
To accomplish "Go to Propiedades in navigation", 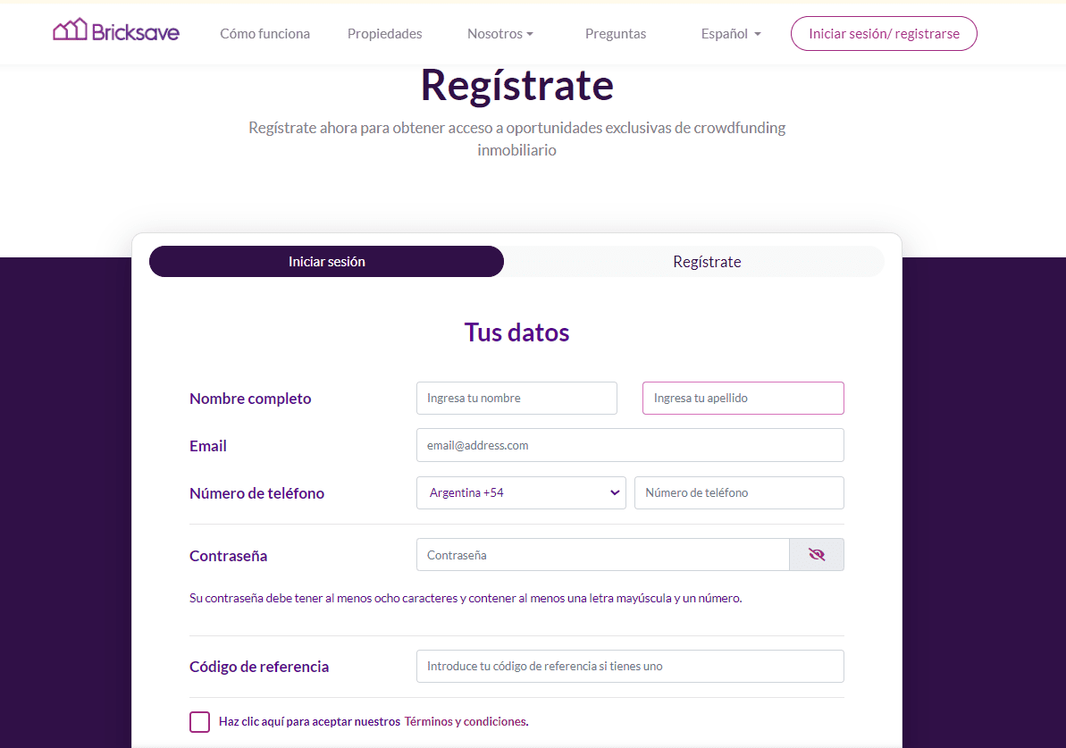I will (384, 34).
